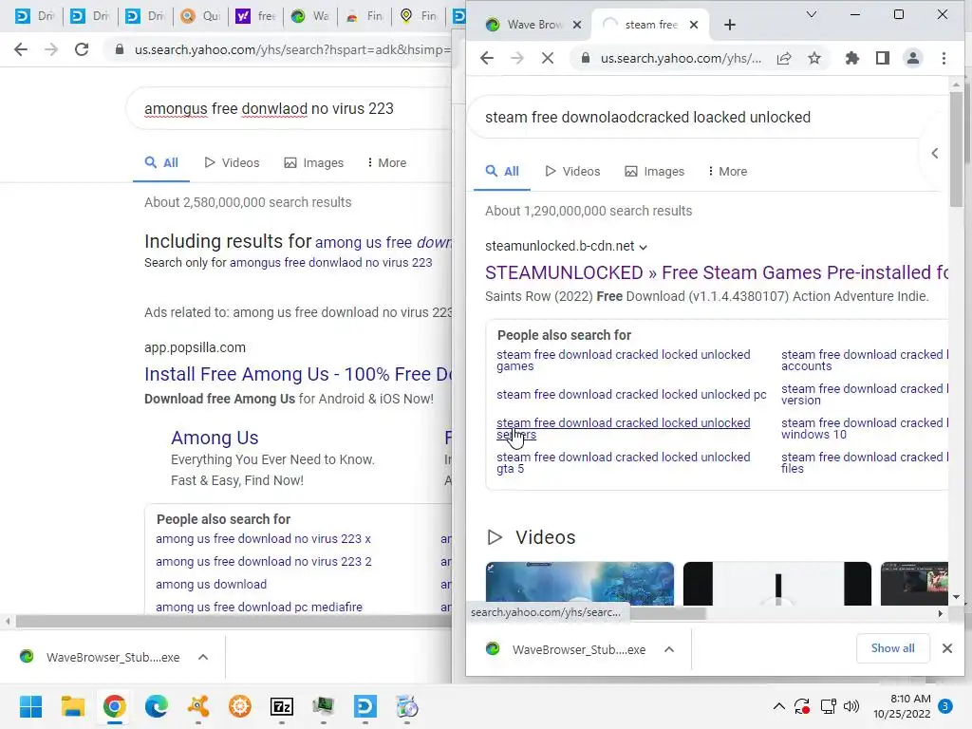
Task: Reload the page in the left browser window
Action: click(82, 49)
